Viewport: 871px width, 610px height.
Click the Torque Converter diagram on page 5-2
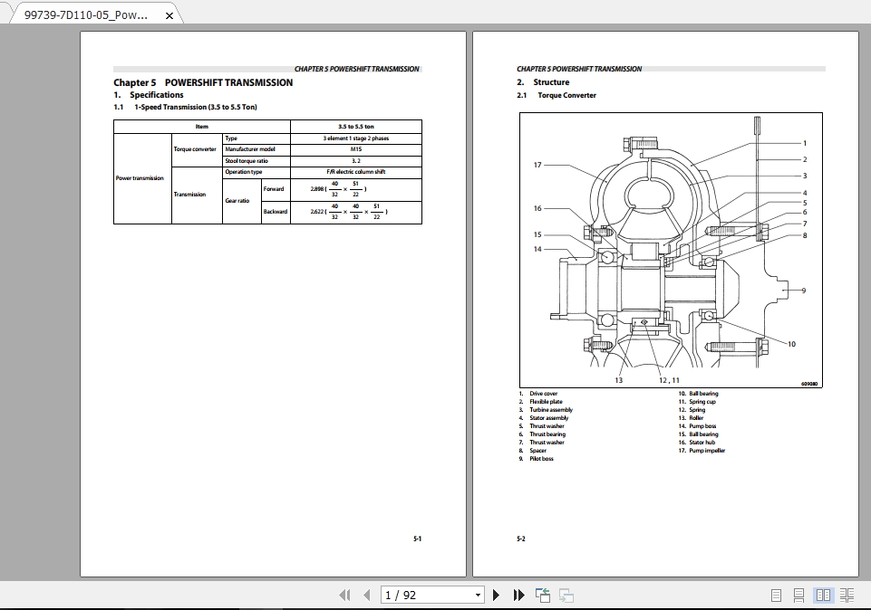(x=671, y=246)
